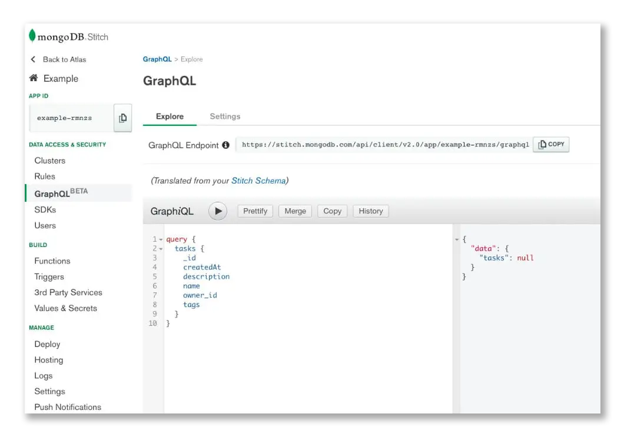
Task: Click the GraphiQL Copy button
Action: (332, 211)
